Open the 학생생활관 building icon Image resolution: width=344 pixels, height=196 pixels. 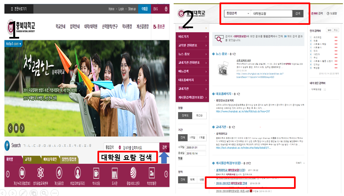coord(152,173)
